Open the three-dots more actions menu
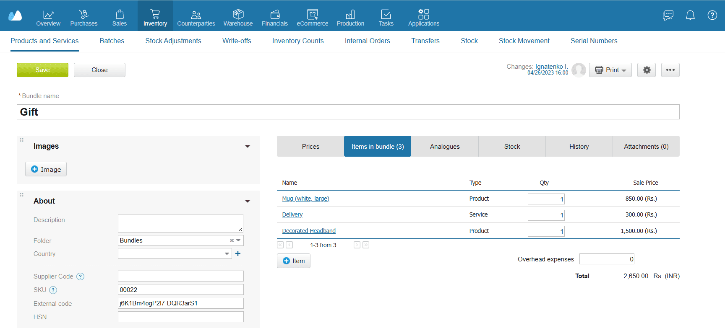725x328 pixels. coord(670,70)
